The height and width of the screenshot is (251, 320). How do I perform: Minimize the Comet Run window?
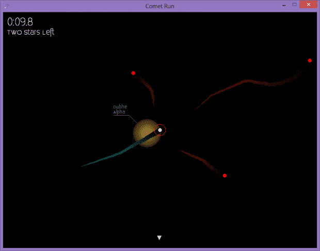coord(283,5)
